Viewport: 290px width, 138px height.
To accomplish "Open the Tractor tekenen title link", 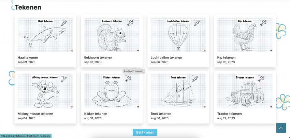I will coord(229,114).
